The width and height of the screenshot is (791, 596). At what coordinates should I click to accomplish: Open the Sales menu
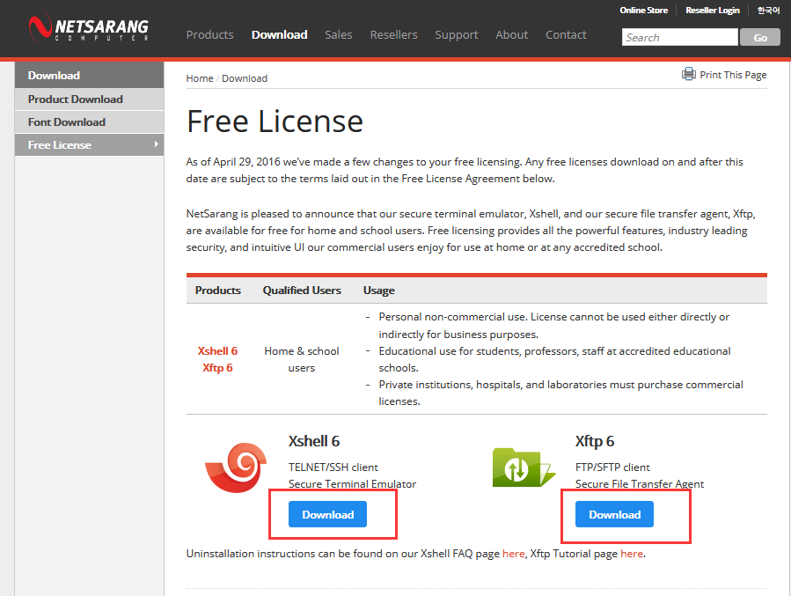click(339, 35)
